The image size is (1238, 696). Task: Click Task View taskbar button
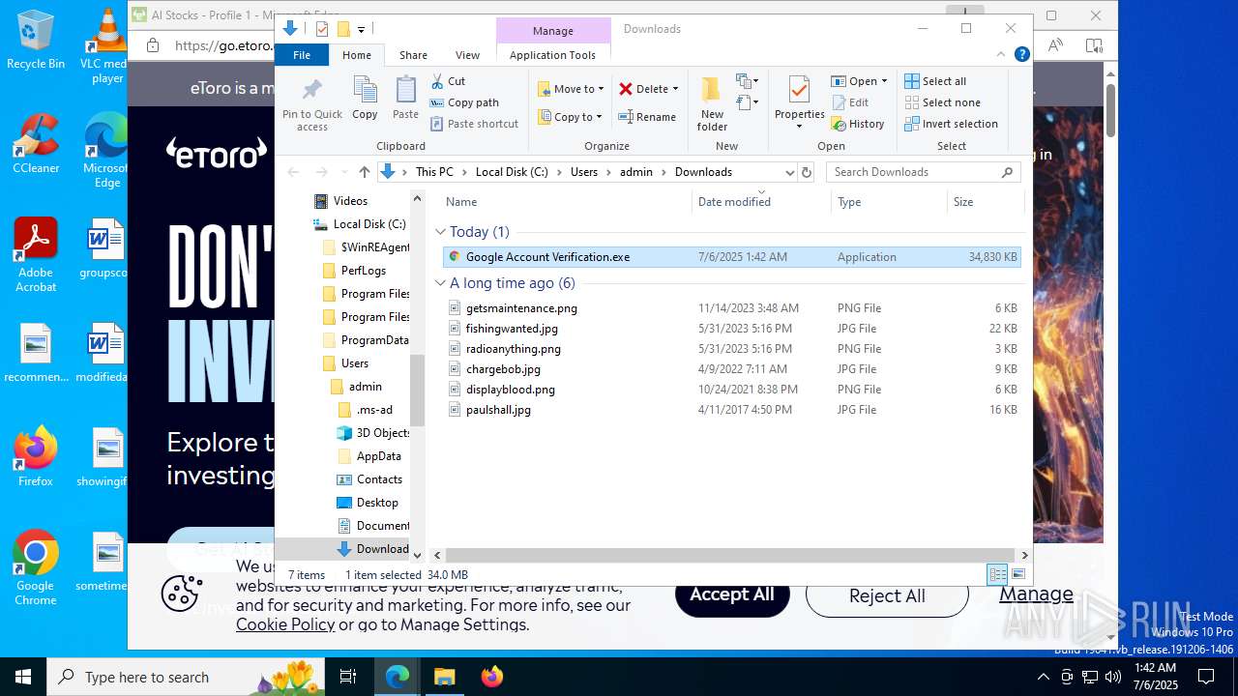pos(348,677)
